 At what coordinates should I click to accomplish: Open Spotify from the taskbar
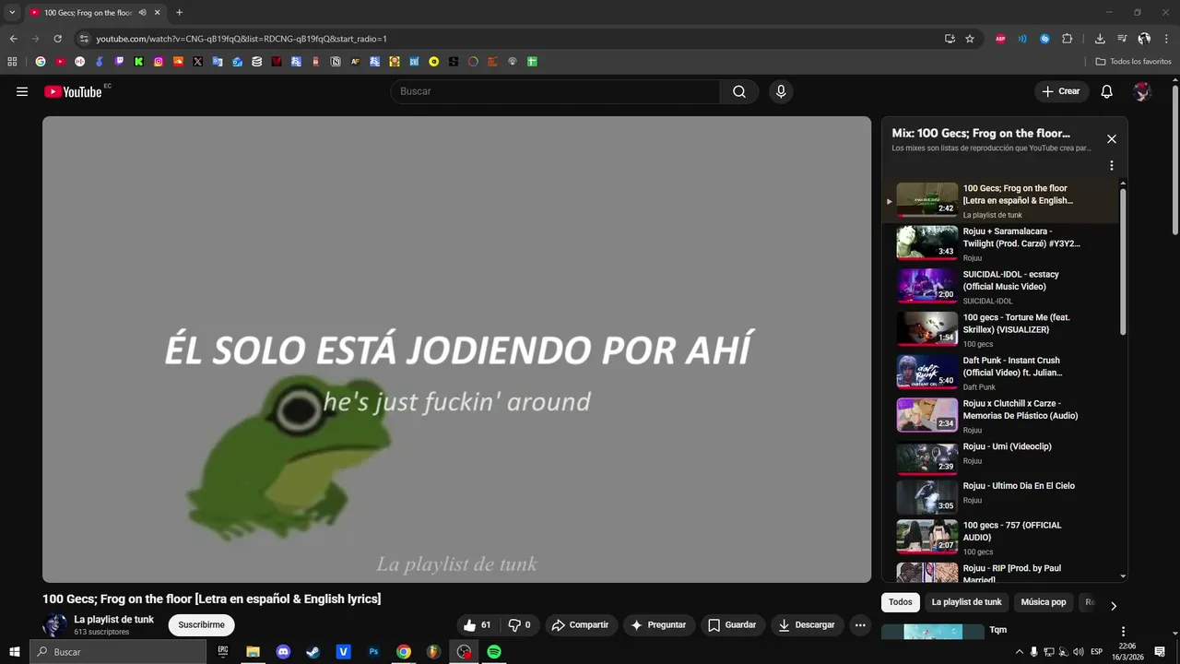494,652
